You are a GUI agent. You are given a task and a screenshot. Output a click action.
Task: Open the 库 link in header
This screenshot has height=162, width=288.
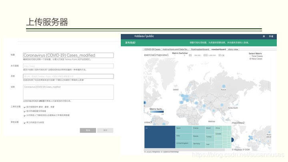264,36
